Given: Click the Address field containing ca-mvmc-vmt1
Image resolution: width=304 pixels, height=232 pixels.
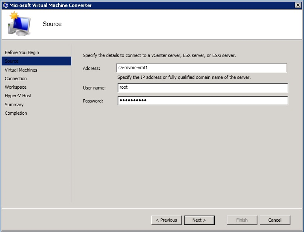Looking at the screenshot, I should pyautogui.click(x=202, y=68).
